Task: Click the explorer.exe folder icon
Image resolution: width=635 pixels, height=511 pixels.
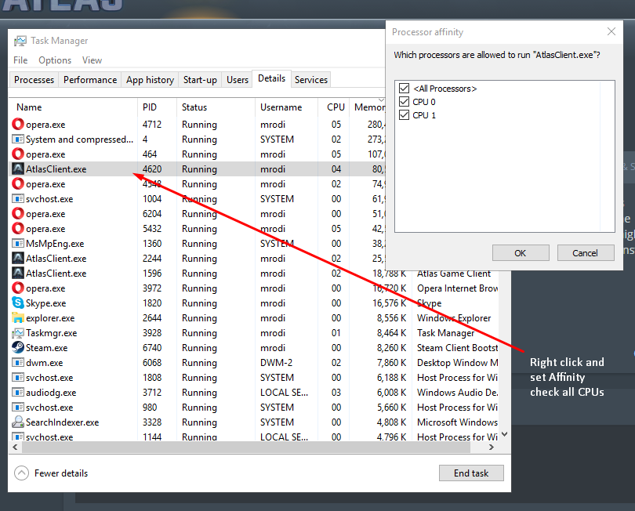Action: tap(18, 318)
